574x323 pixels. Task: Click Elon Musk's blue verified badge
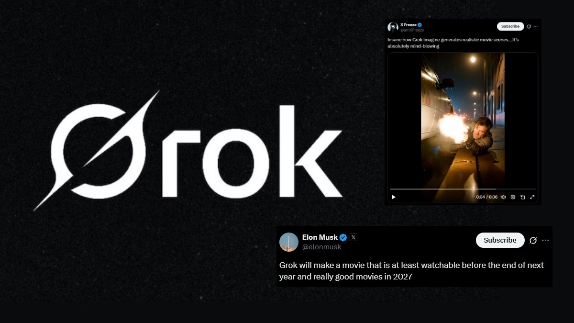(343, 237)
